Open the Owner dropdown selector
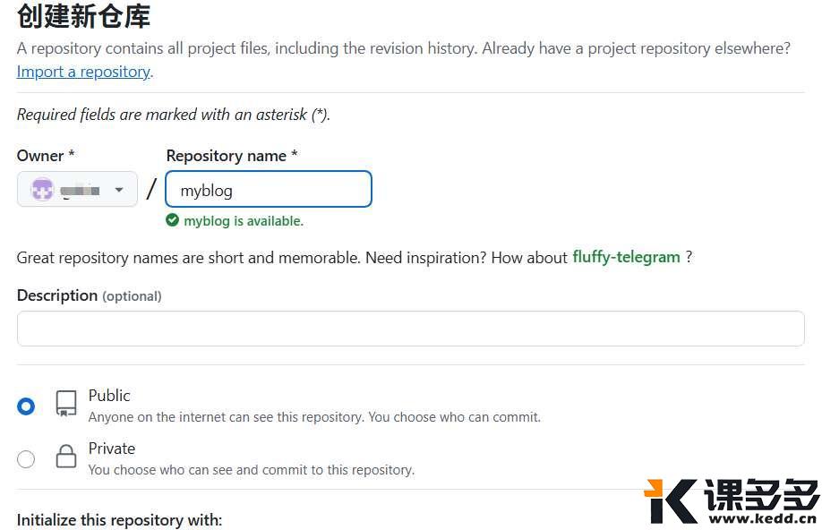 [x=77, y=189]
